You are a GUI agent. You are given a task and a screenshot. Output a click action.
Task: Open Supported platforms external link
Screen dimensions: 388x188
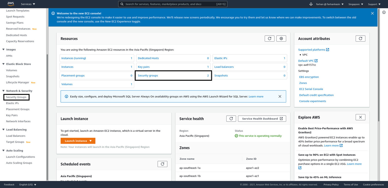point(313,49)
